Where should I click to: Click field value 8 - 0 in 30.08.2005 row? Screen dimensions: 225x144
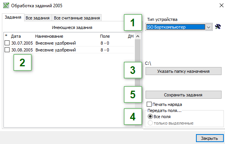click(105, 50)
